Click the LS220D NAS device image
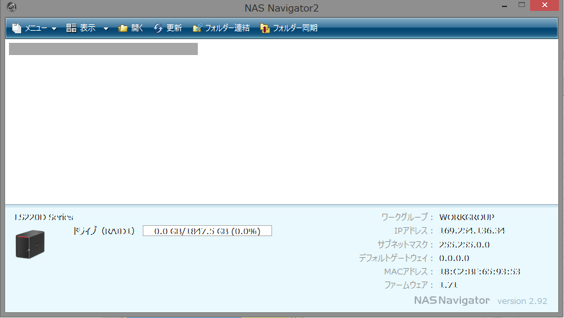Image resolution: width=564 pixels, height=318 pixels. (x=30, y=244)
